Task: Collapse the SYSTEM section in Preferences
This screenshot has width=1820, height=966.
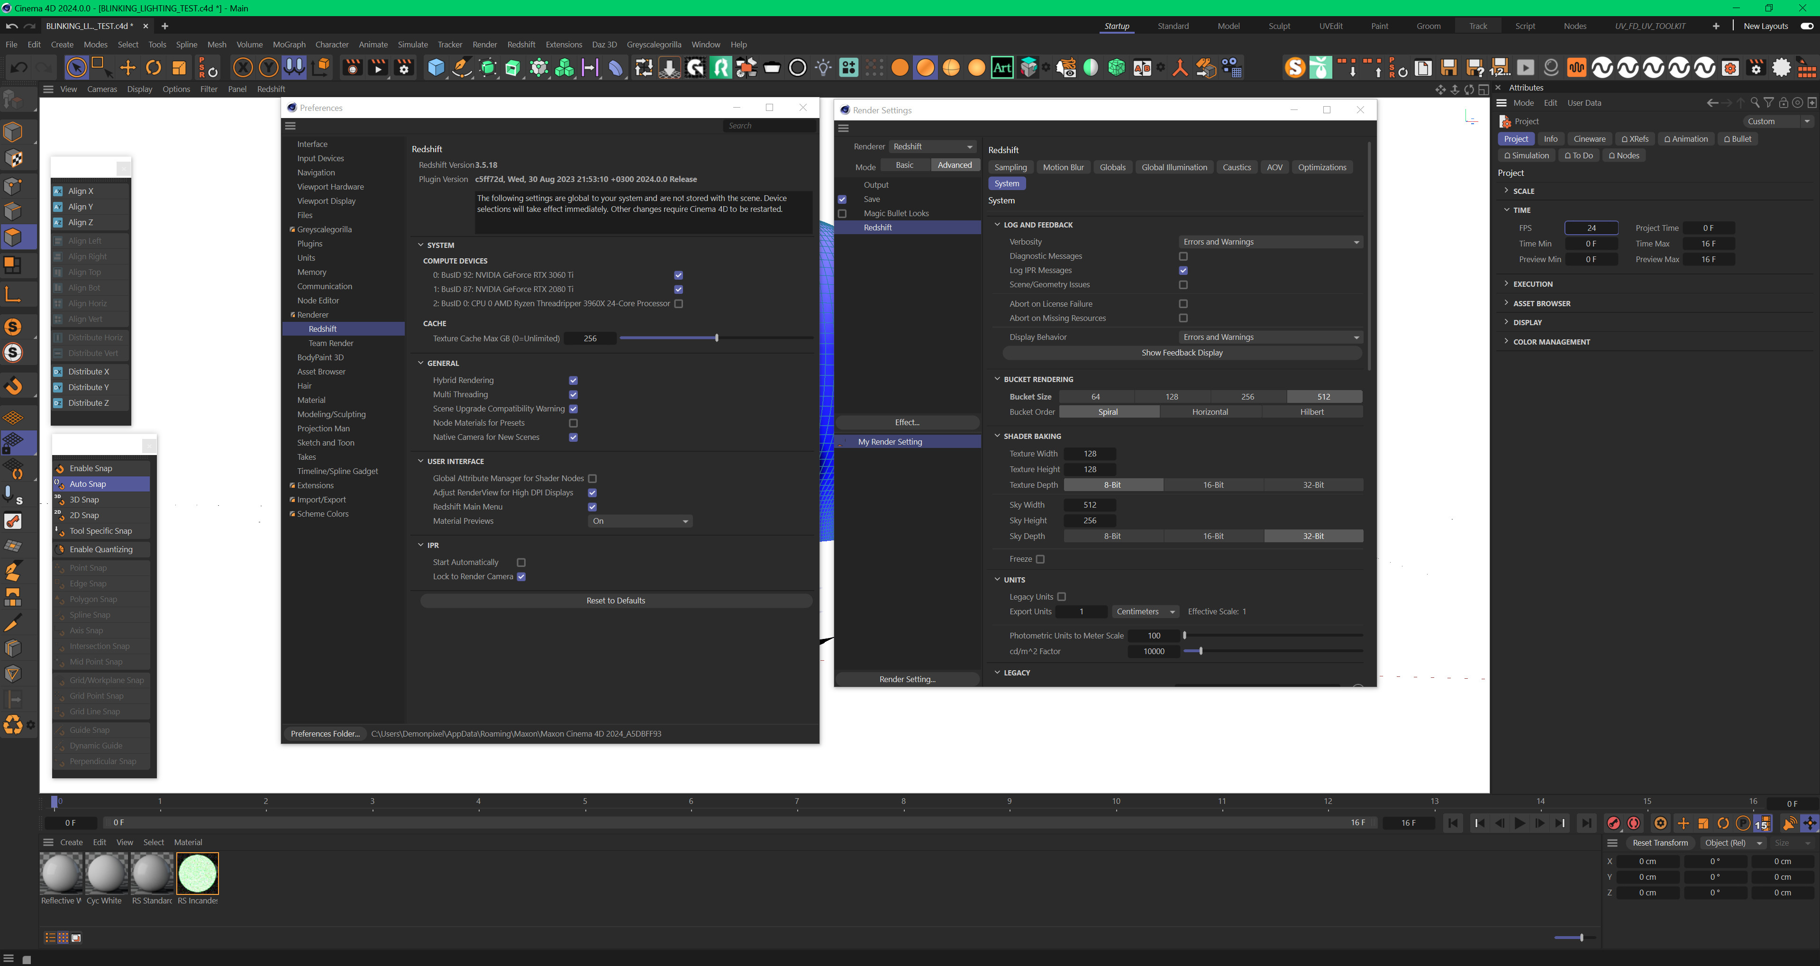Action: (421, 245)
